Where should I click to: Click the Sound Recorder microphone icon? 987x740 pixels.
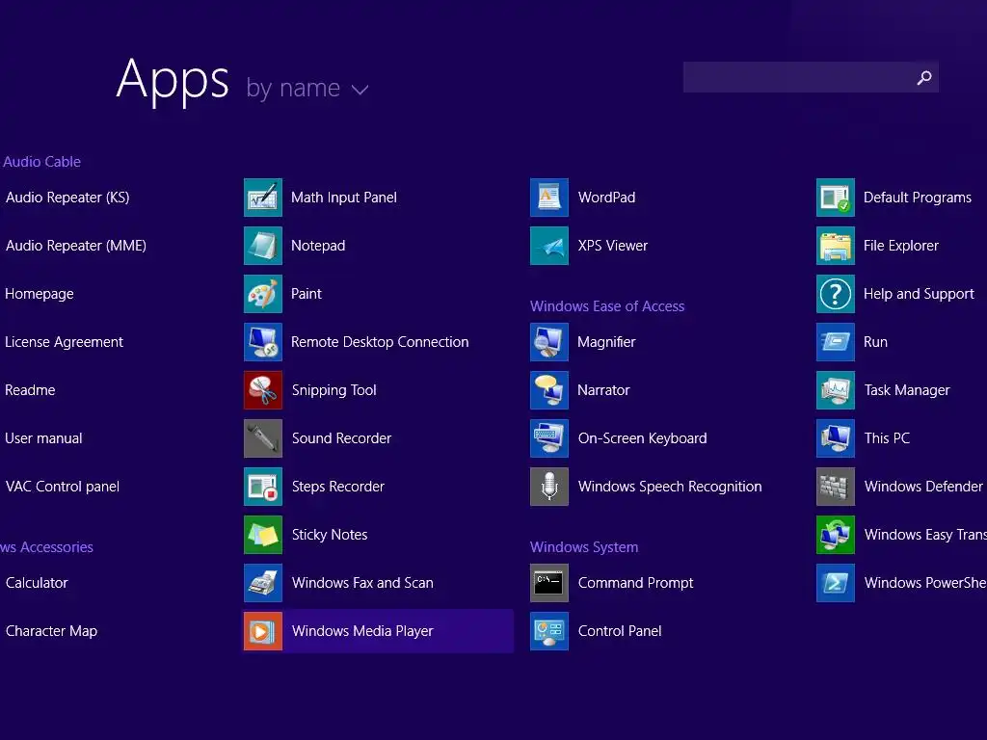tap(263, 438)
